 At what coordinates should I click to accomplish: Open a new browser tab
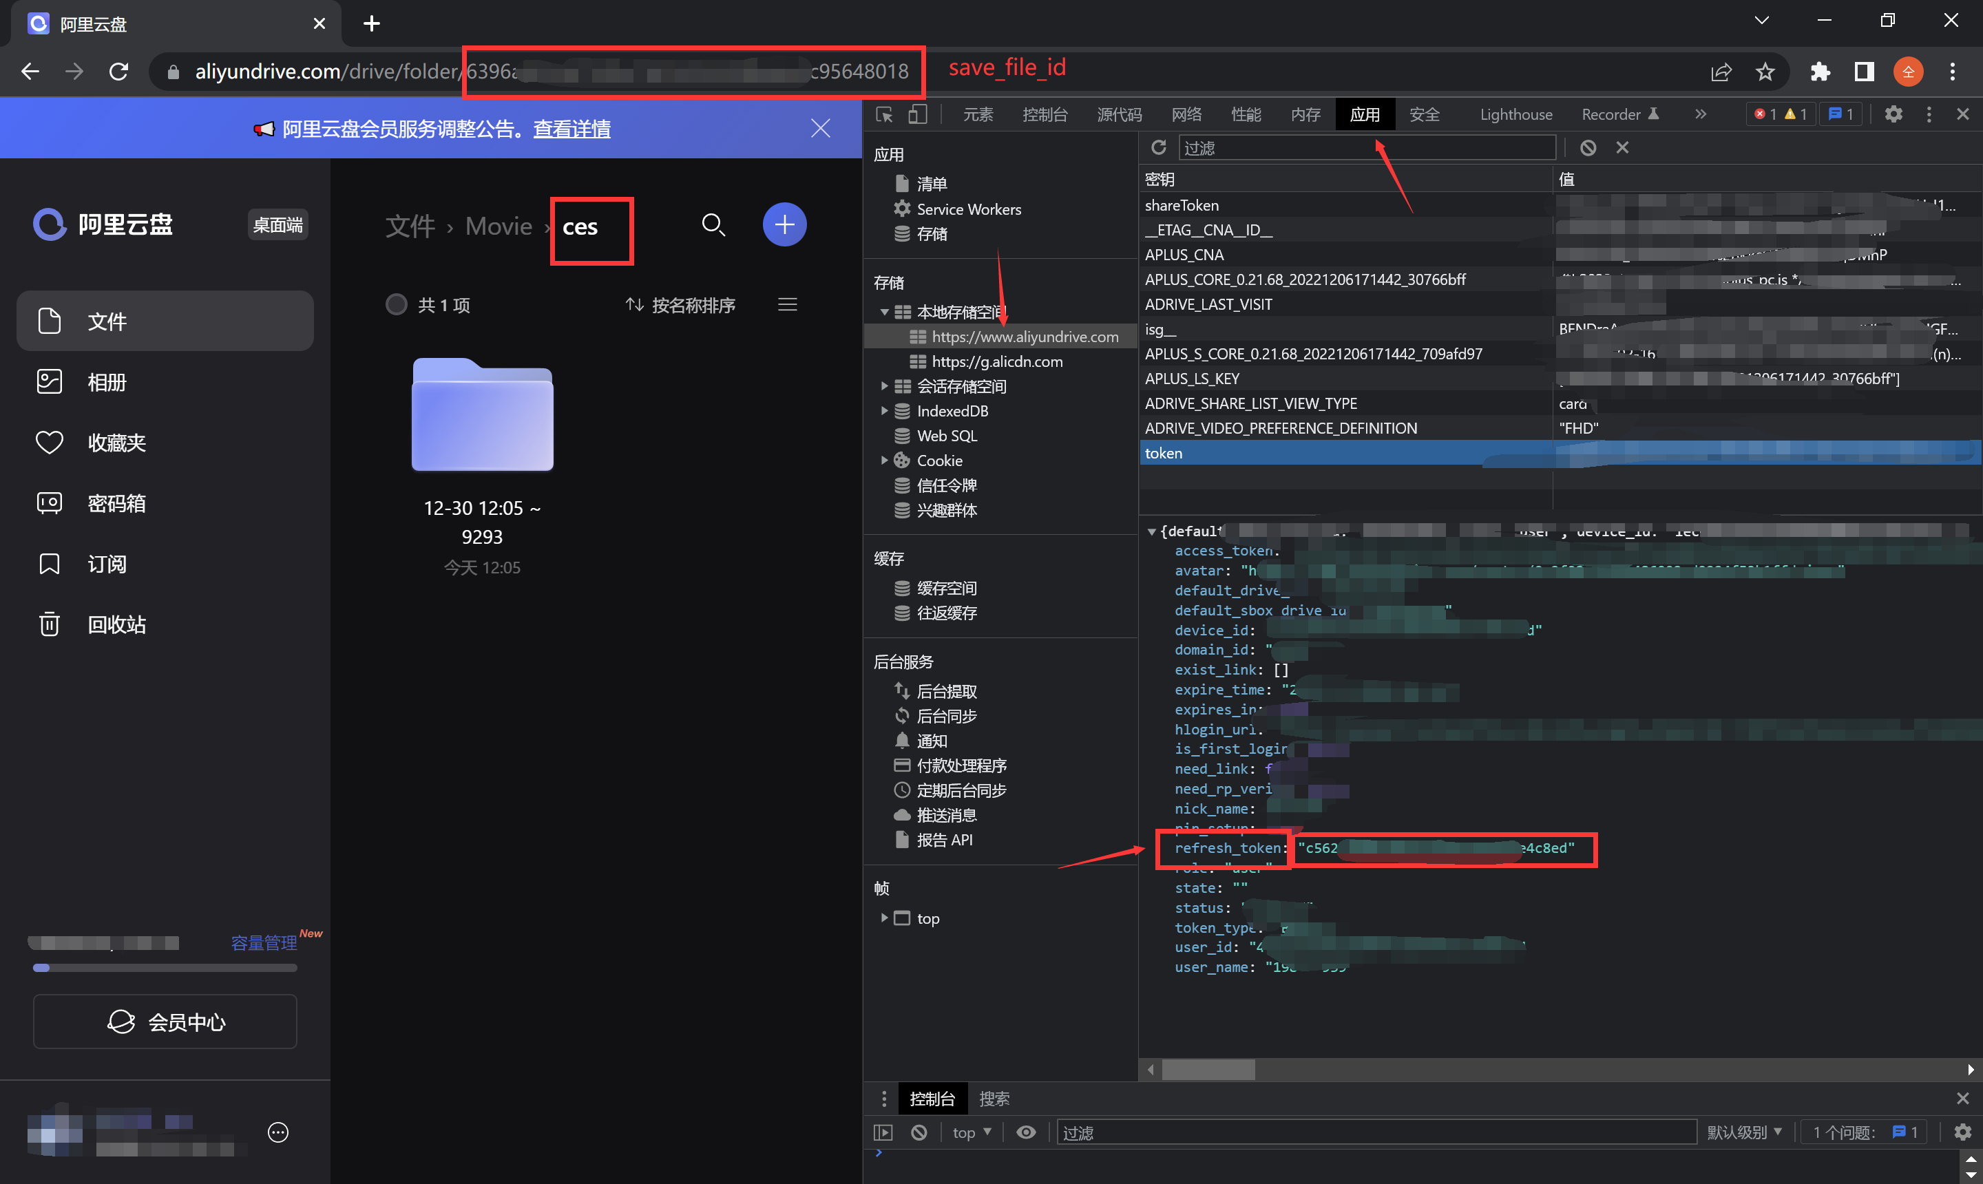pyautogui.click(x=371, y=23)
